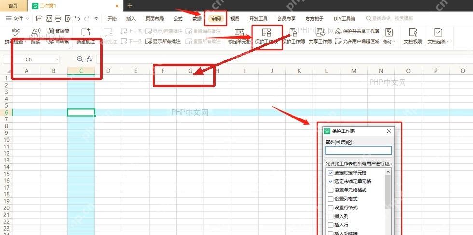Open the Name Box dropdown arrow
473x235 pixels.
point(57,59)
